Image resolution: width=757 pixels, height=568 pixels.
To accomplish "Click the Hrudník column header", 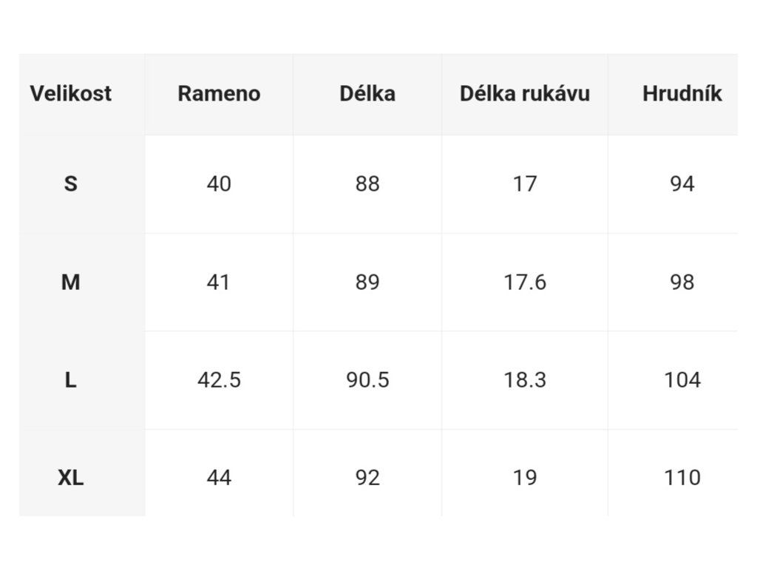I will pyautogui.click(x=682, y=93).
